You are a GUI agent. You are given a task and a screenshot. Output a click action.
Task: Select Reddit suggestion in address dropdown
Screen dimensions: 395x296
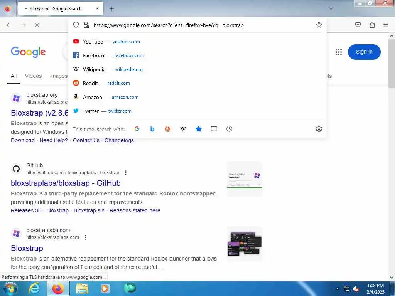pyautogui.click(x=197, y=83)
